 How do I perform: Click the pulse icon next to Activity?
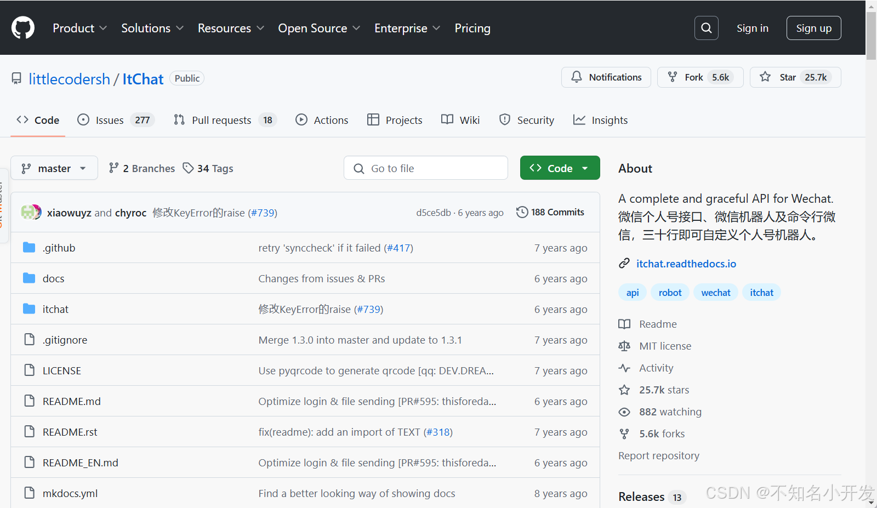(x=624, y=368)
